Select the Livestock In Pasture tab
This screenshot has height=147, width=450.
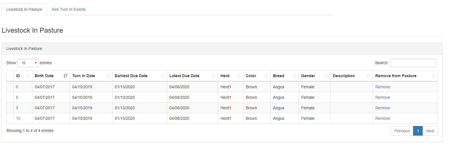[x=24, y=9]
